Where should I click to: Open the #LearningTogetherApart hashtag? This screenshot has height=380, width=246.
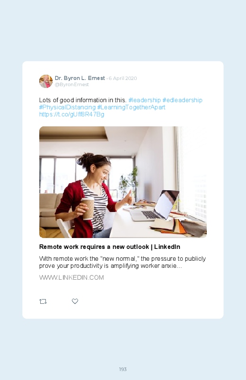pyautogui.click(x=131, y=107)
